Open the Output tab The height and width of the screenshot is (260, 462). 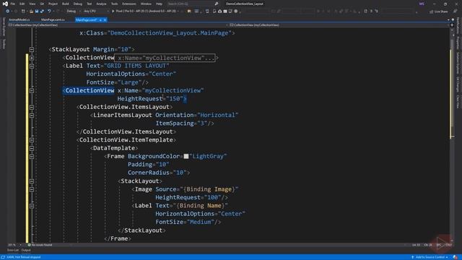click(26, 251)
